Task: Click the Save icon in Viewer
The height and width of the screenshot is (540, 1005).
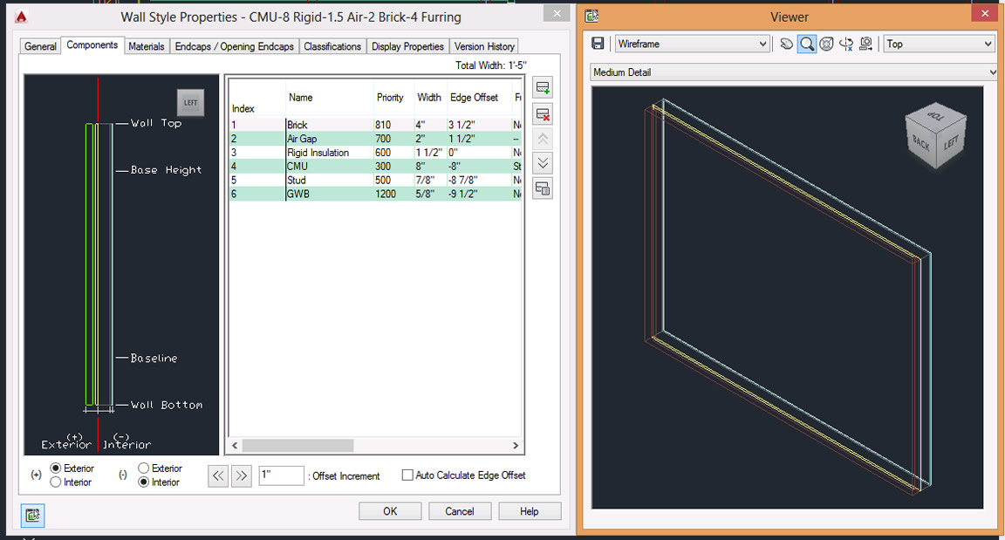Action: pos(598,44)
